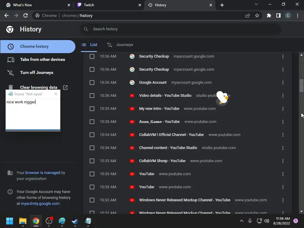
Task: Open more actions for Azox_Game entry
Action: (283, 122)
